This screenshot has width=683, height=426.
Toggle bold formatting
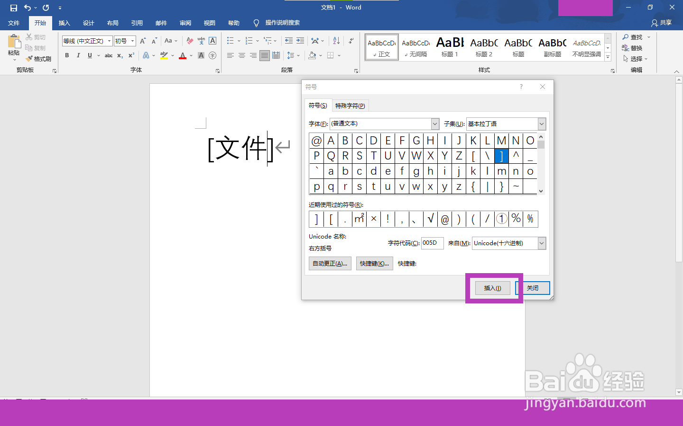(x=67, y=55)
